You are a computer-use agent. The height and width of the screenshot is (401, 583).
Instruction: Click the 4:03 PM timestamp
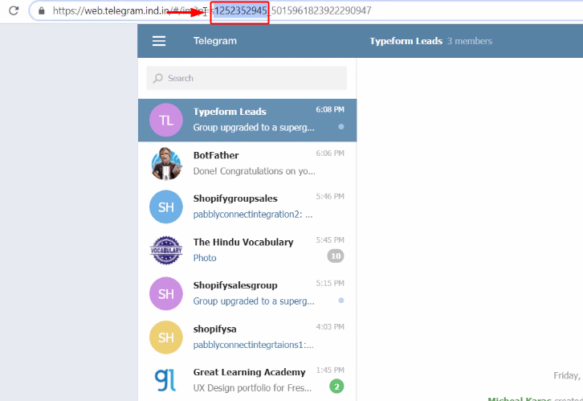[x=330, y=326]
